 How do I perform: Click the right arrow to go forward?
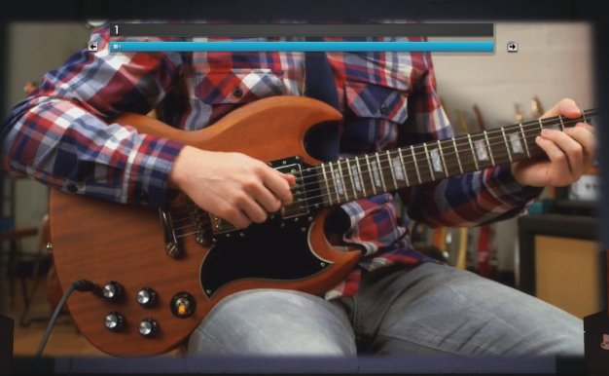click(x=513, y=47)
